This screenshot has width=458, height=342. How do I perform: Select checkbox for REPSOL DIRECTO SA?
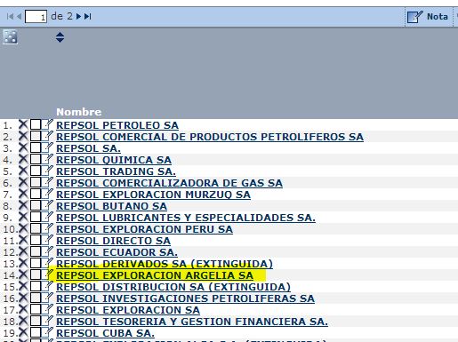(36, 240)
